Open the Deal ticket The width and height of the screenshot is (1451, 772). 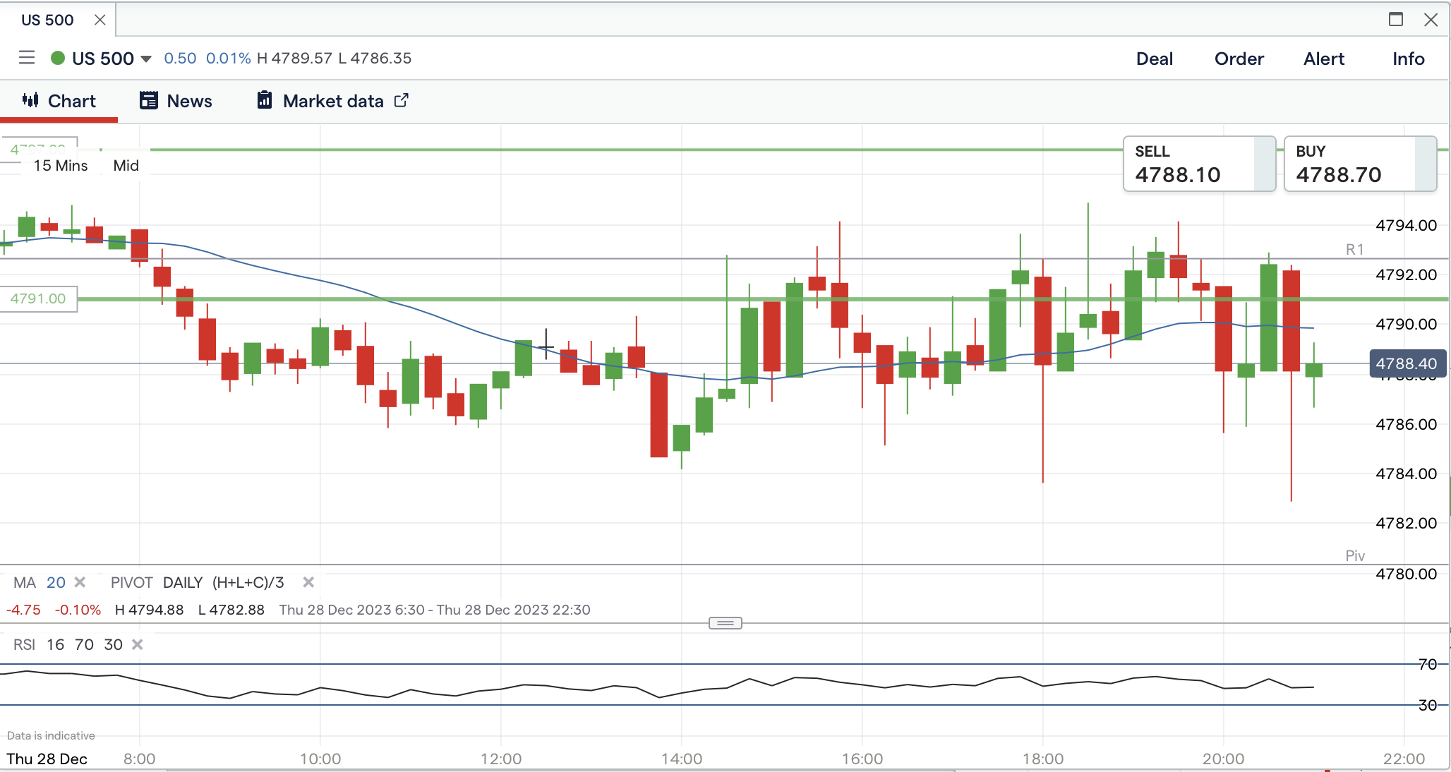tap(1155, 59)
